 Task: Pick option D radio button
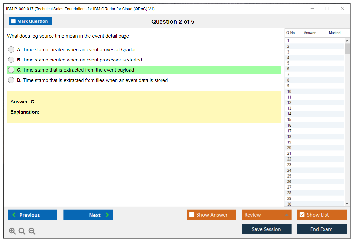pyautogui.click(x=11, y=80)
